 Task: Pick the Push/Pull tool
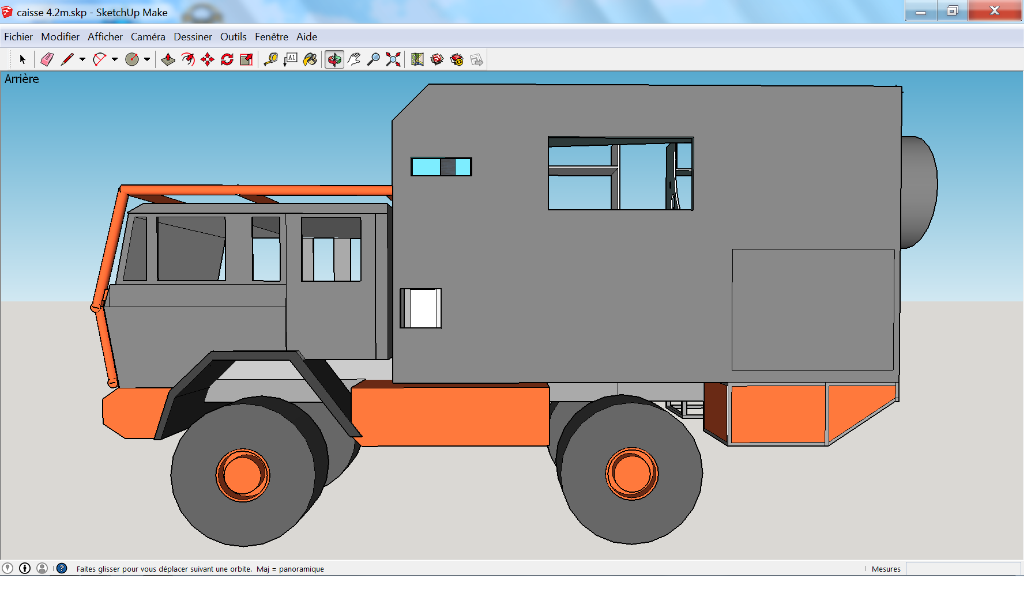(168, 59)
